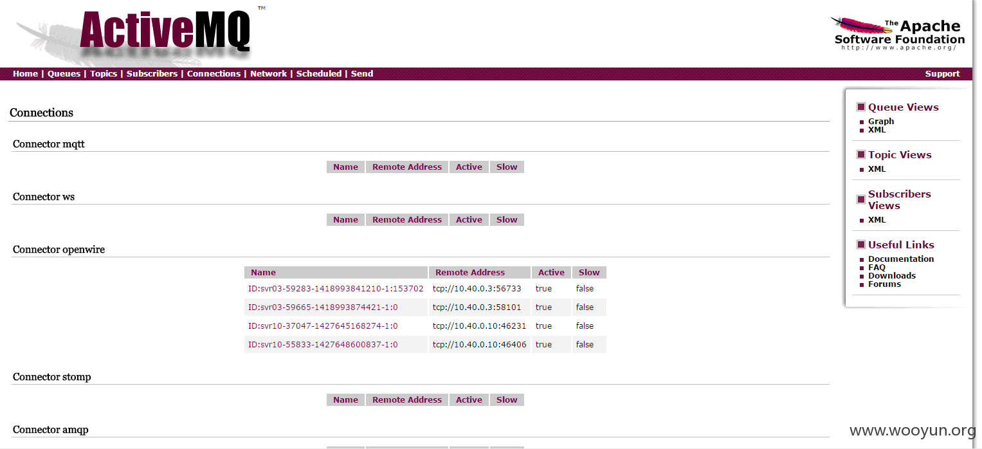Screen dimensions: 982x449
Task: Open the Queues section
Action: pyautogui.click(x=64, y=74)
